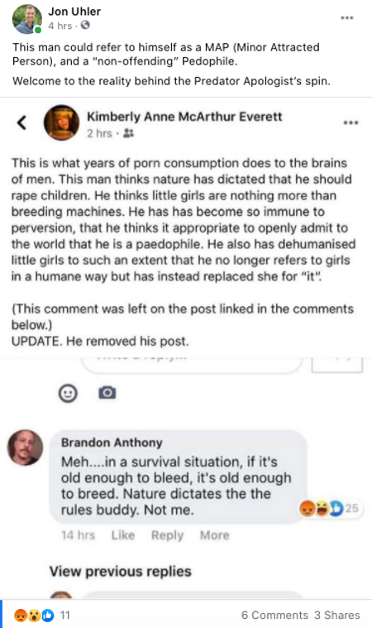Image resolution: width=372 pixels, height=628 pixels.
Task: Open the 6 Comments link
Action: pos(274,615)
